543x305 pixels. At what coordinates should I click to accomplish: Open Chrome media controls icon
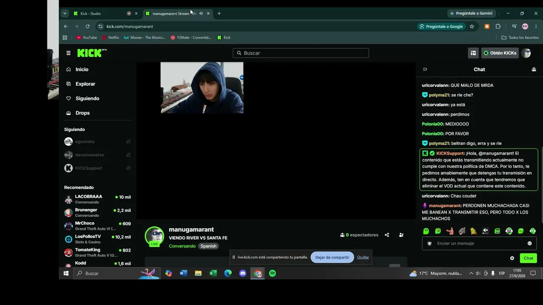click(514, 26)
